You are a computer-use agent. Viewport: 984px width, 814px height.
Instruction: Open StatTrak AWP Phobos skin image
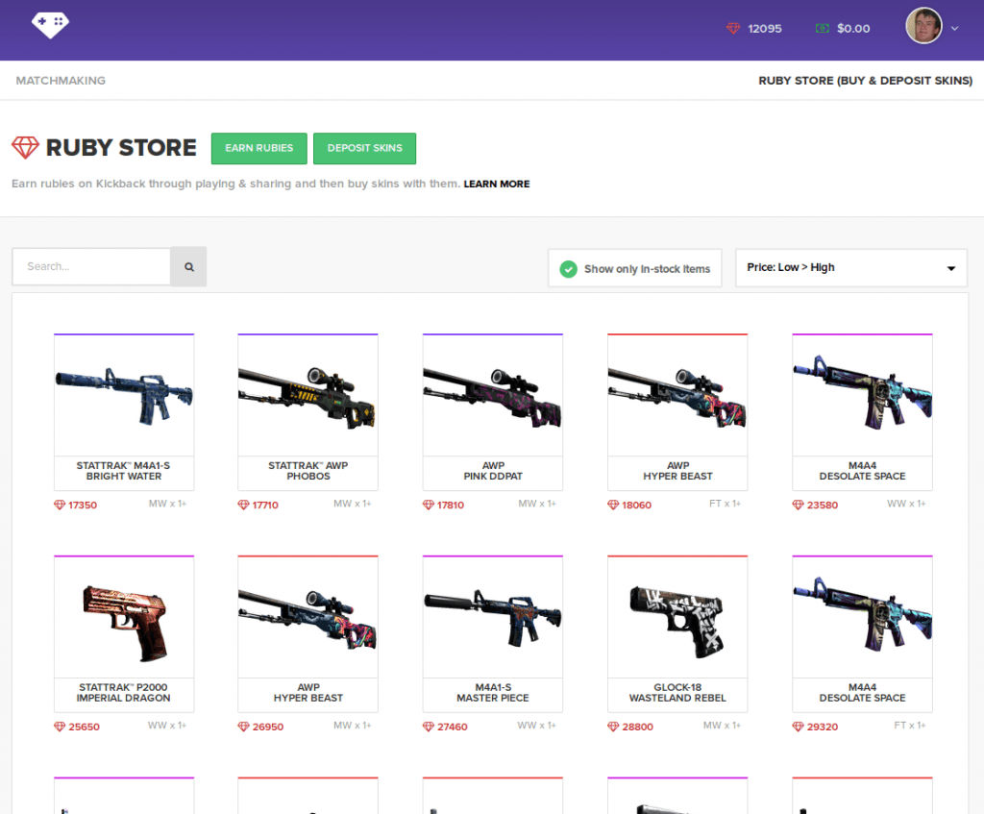point(307,395)
